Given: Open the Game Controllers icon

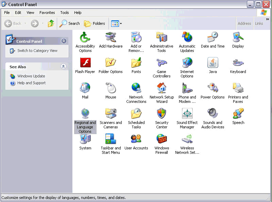Looking at the screenshot, I should tap(161, 63).
